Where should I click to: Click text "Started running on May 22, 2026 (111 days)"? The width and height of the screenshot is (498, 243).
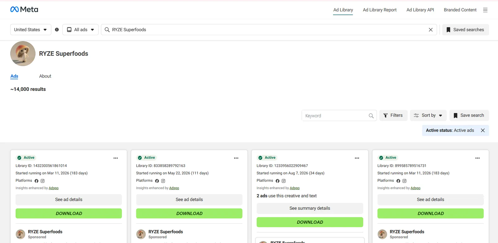[172, 173]
